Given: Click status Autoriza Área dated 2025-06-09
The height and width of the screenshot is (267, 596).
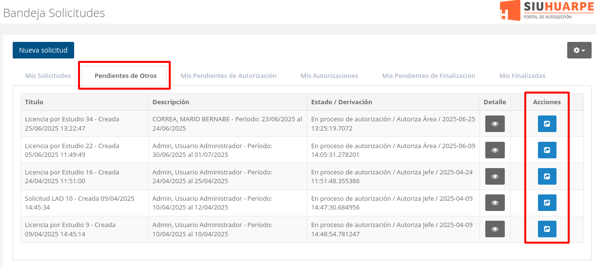Looking at the screenshot, I should (x=394, y=150).
